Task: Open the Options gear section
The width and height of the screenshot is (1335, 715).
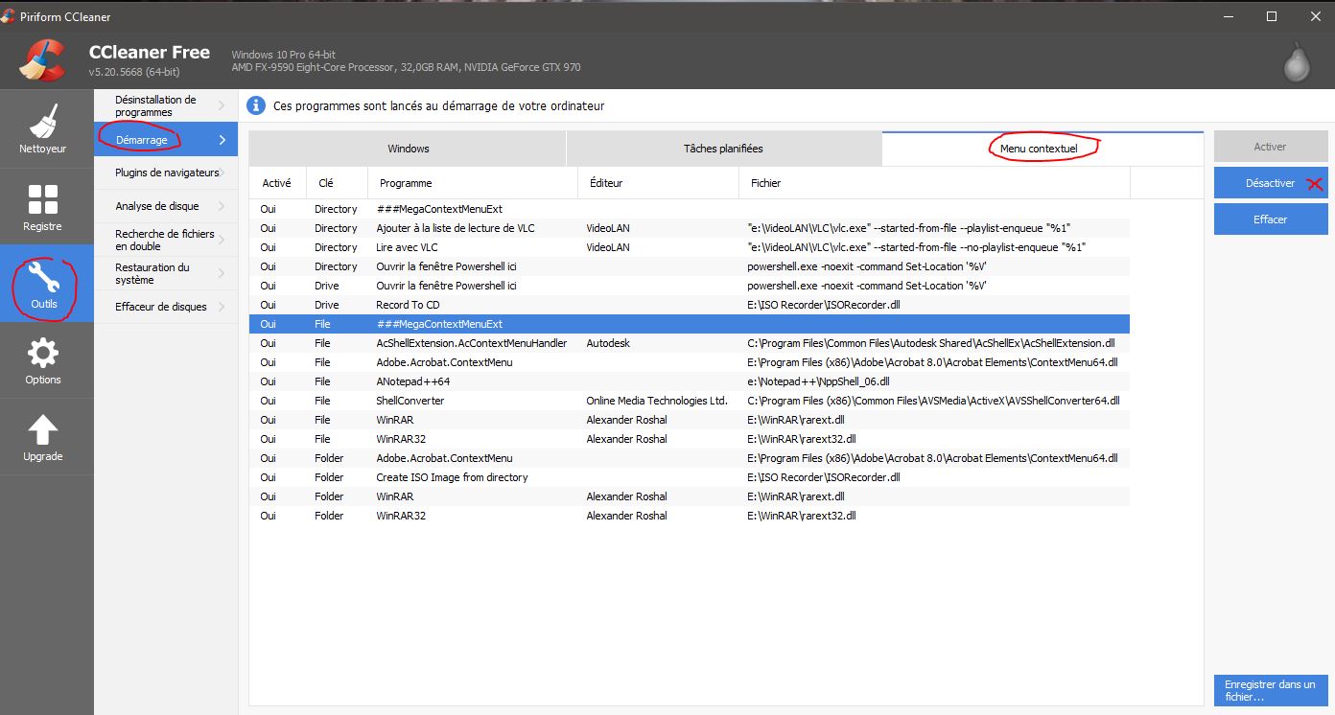Action: tap(42, 360)
